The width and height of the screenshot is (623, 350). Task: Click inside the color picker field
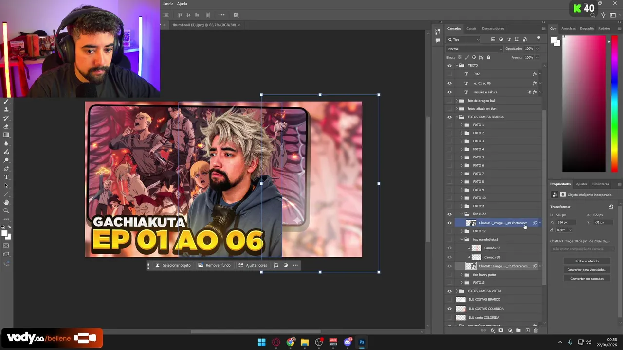pos(584,104)
